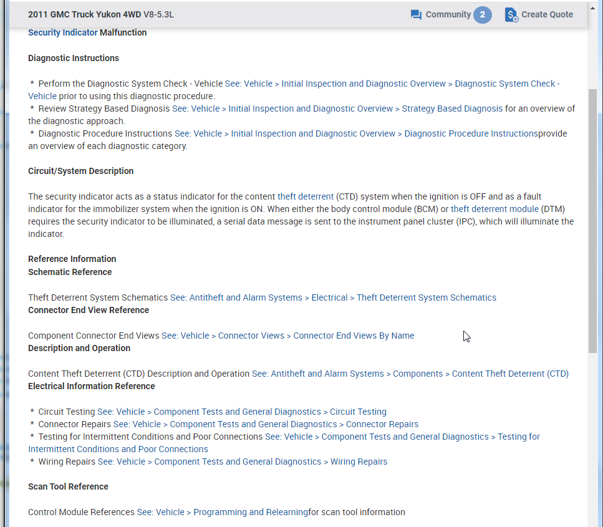603x527 pixels.
Task: Click the Components breadcrumb link
Action: click(418, 374)
